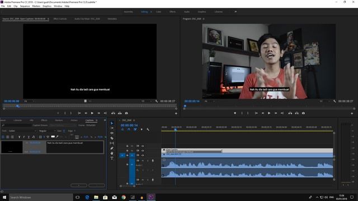
Task: Toggle the V2 track lock
Action: [127, 151]
